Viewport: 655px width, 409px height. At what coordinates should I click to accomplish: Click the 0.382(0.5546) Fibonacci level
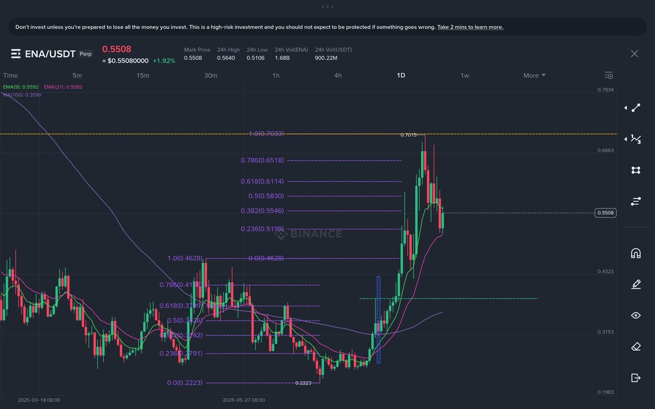(x=262, y=210)
